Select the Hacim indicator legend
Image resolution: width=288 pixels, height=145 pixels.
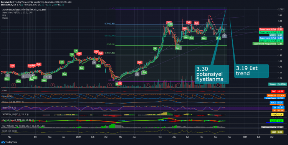tap(5, 18)
